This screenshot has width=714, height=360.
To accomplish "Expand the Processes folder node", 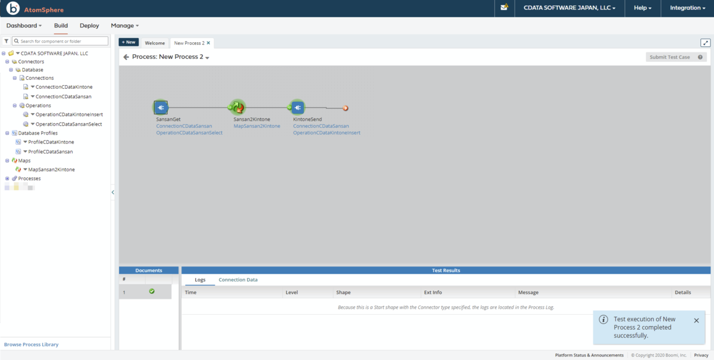I will [x=7, y=179].
